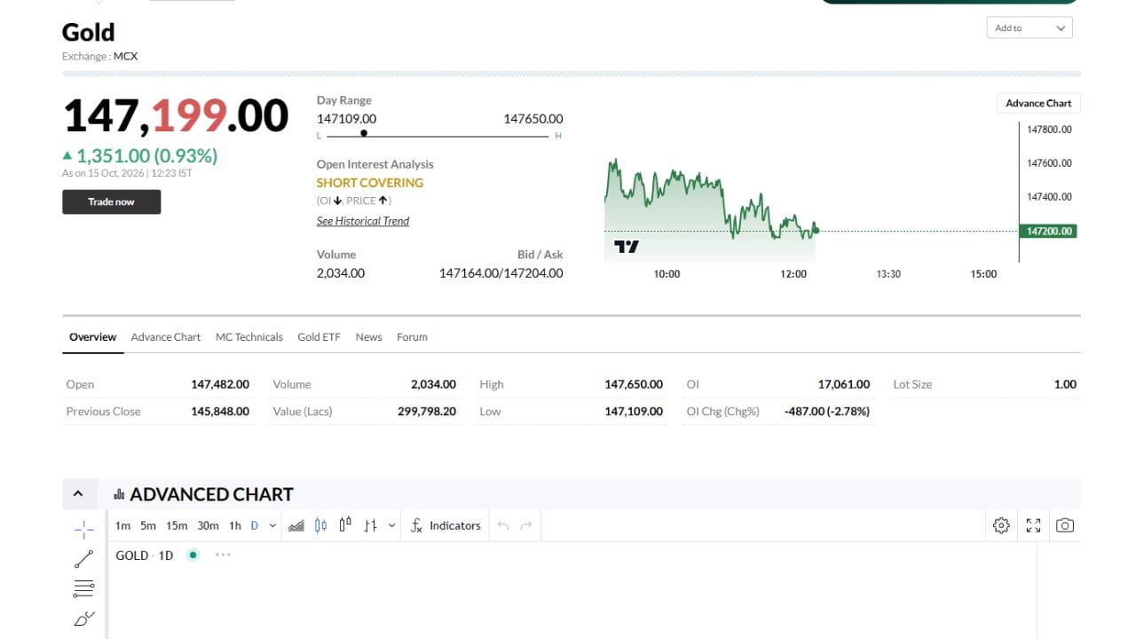Click the SHORT COVERING analysis text

370,183
